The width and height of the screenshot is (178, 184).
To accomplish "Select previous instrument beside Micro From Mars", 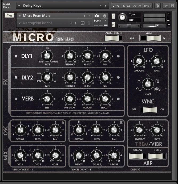I will pyautogui.click(x=84, y=16).
